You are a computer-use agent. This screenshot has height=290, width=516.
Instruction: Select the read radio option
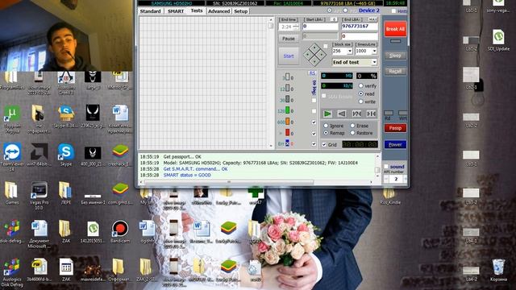coord(361,93)
